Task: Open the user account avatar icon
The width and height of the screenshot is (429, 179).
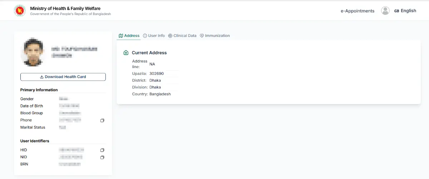Action: click(385, 11)
